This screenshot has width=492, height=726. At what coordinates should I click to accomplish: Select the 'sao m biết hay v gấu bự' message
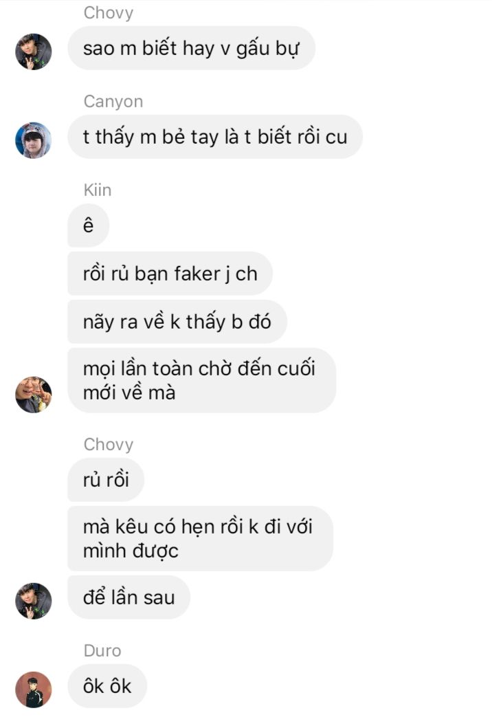192,48
